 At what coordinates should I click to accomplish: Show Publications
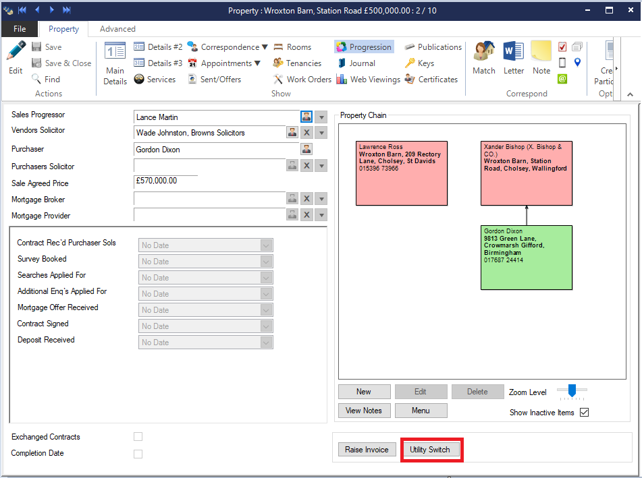(x=433, y=47)
